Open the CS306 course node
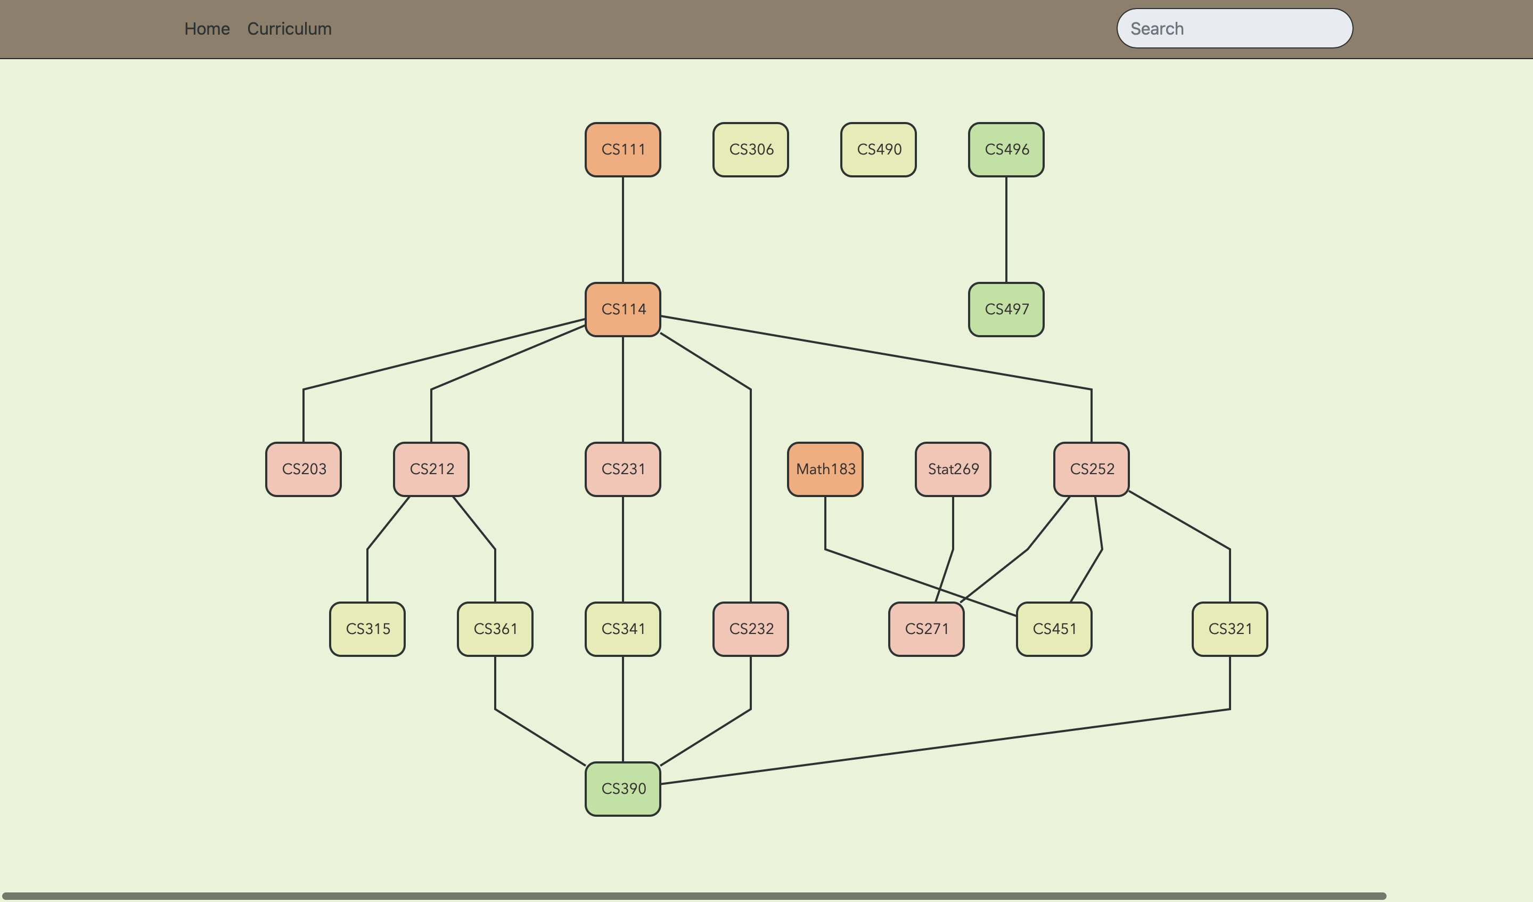This screenshot has height=902, width=1533. click(x=750, y=150)
